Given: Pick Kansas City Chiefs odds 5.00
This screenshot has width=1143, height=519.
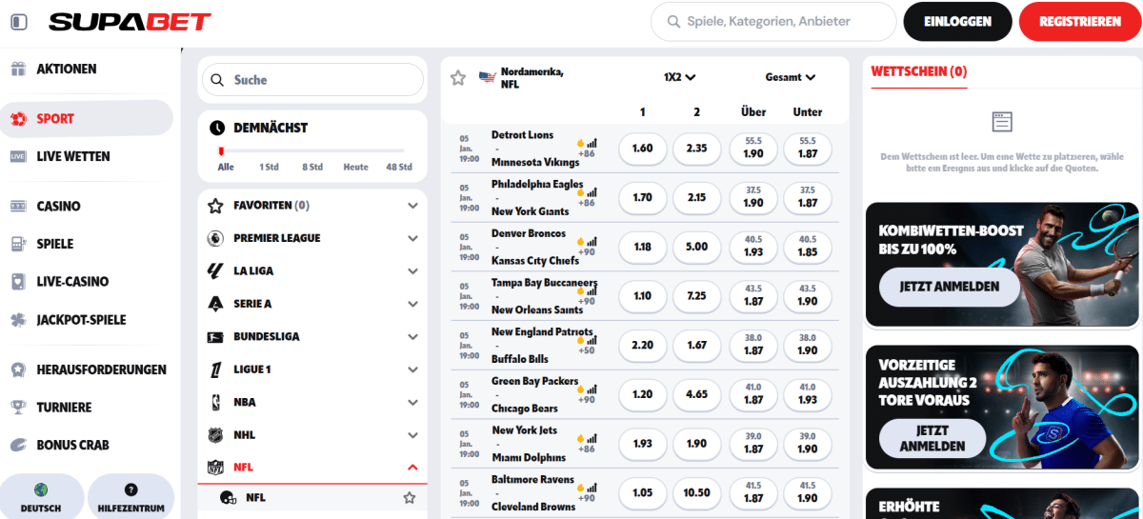Looking at the screenshot, I should click(696, 247).
